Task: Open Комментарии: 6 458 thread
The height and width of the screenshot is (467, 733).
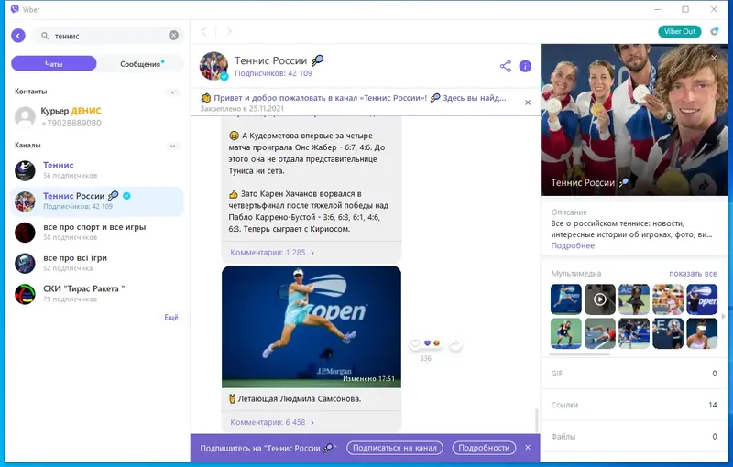Action: (271, 422)
